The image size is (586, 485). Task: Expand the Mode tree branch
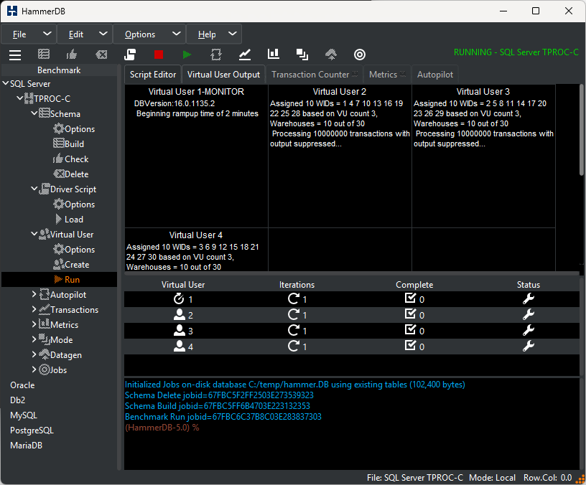34,339
